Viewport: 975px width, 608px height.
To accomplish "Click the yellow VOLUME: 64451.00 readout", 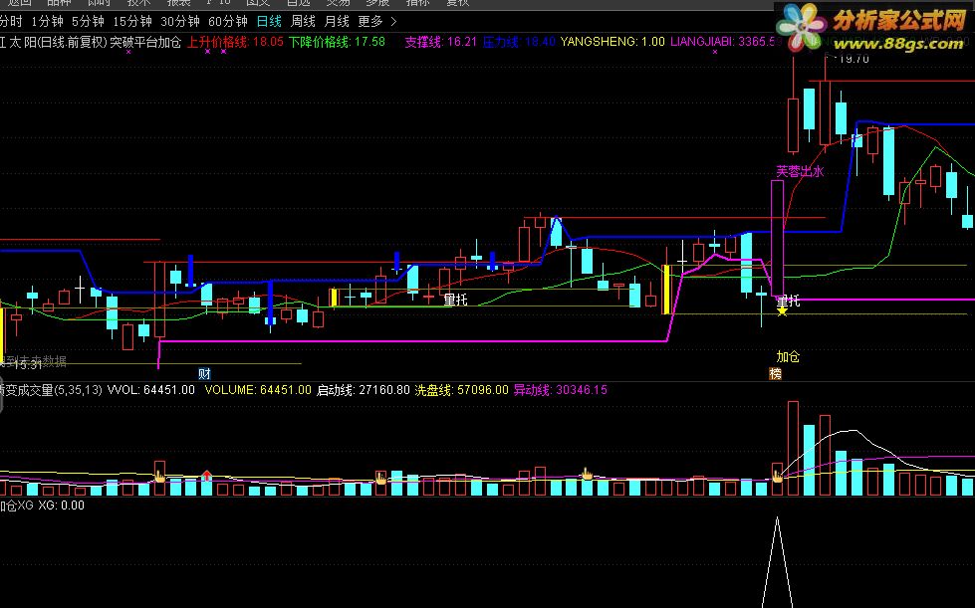I will (258, 390).
